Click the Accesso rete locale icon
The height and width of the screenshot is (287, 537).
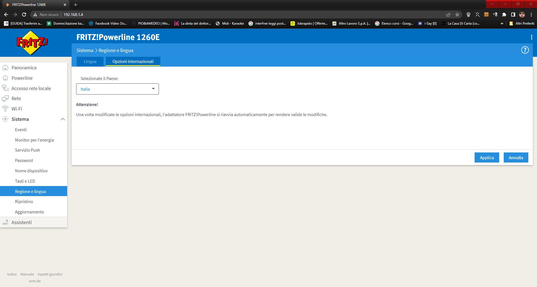coord(5,88)
